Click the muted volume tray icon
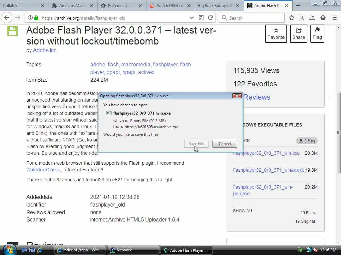The width and height of the screenshot is (341, 255). pyautogui.click(x=315, y=250)
